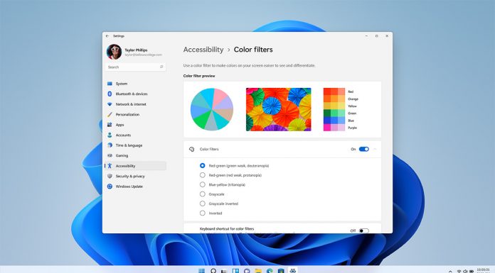Enable keyboard shortcut for color filters
This screenshot has width=495, height=273.
(363, 230)
